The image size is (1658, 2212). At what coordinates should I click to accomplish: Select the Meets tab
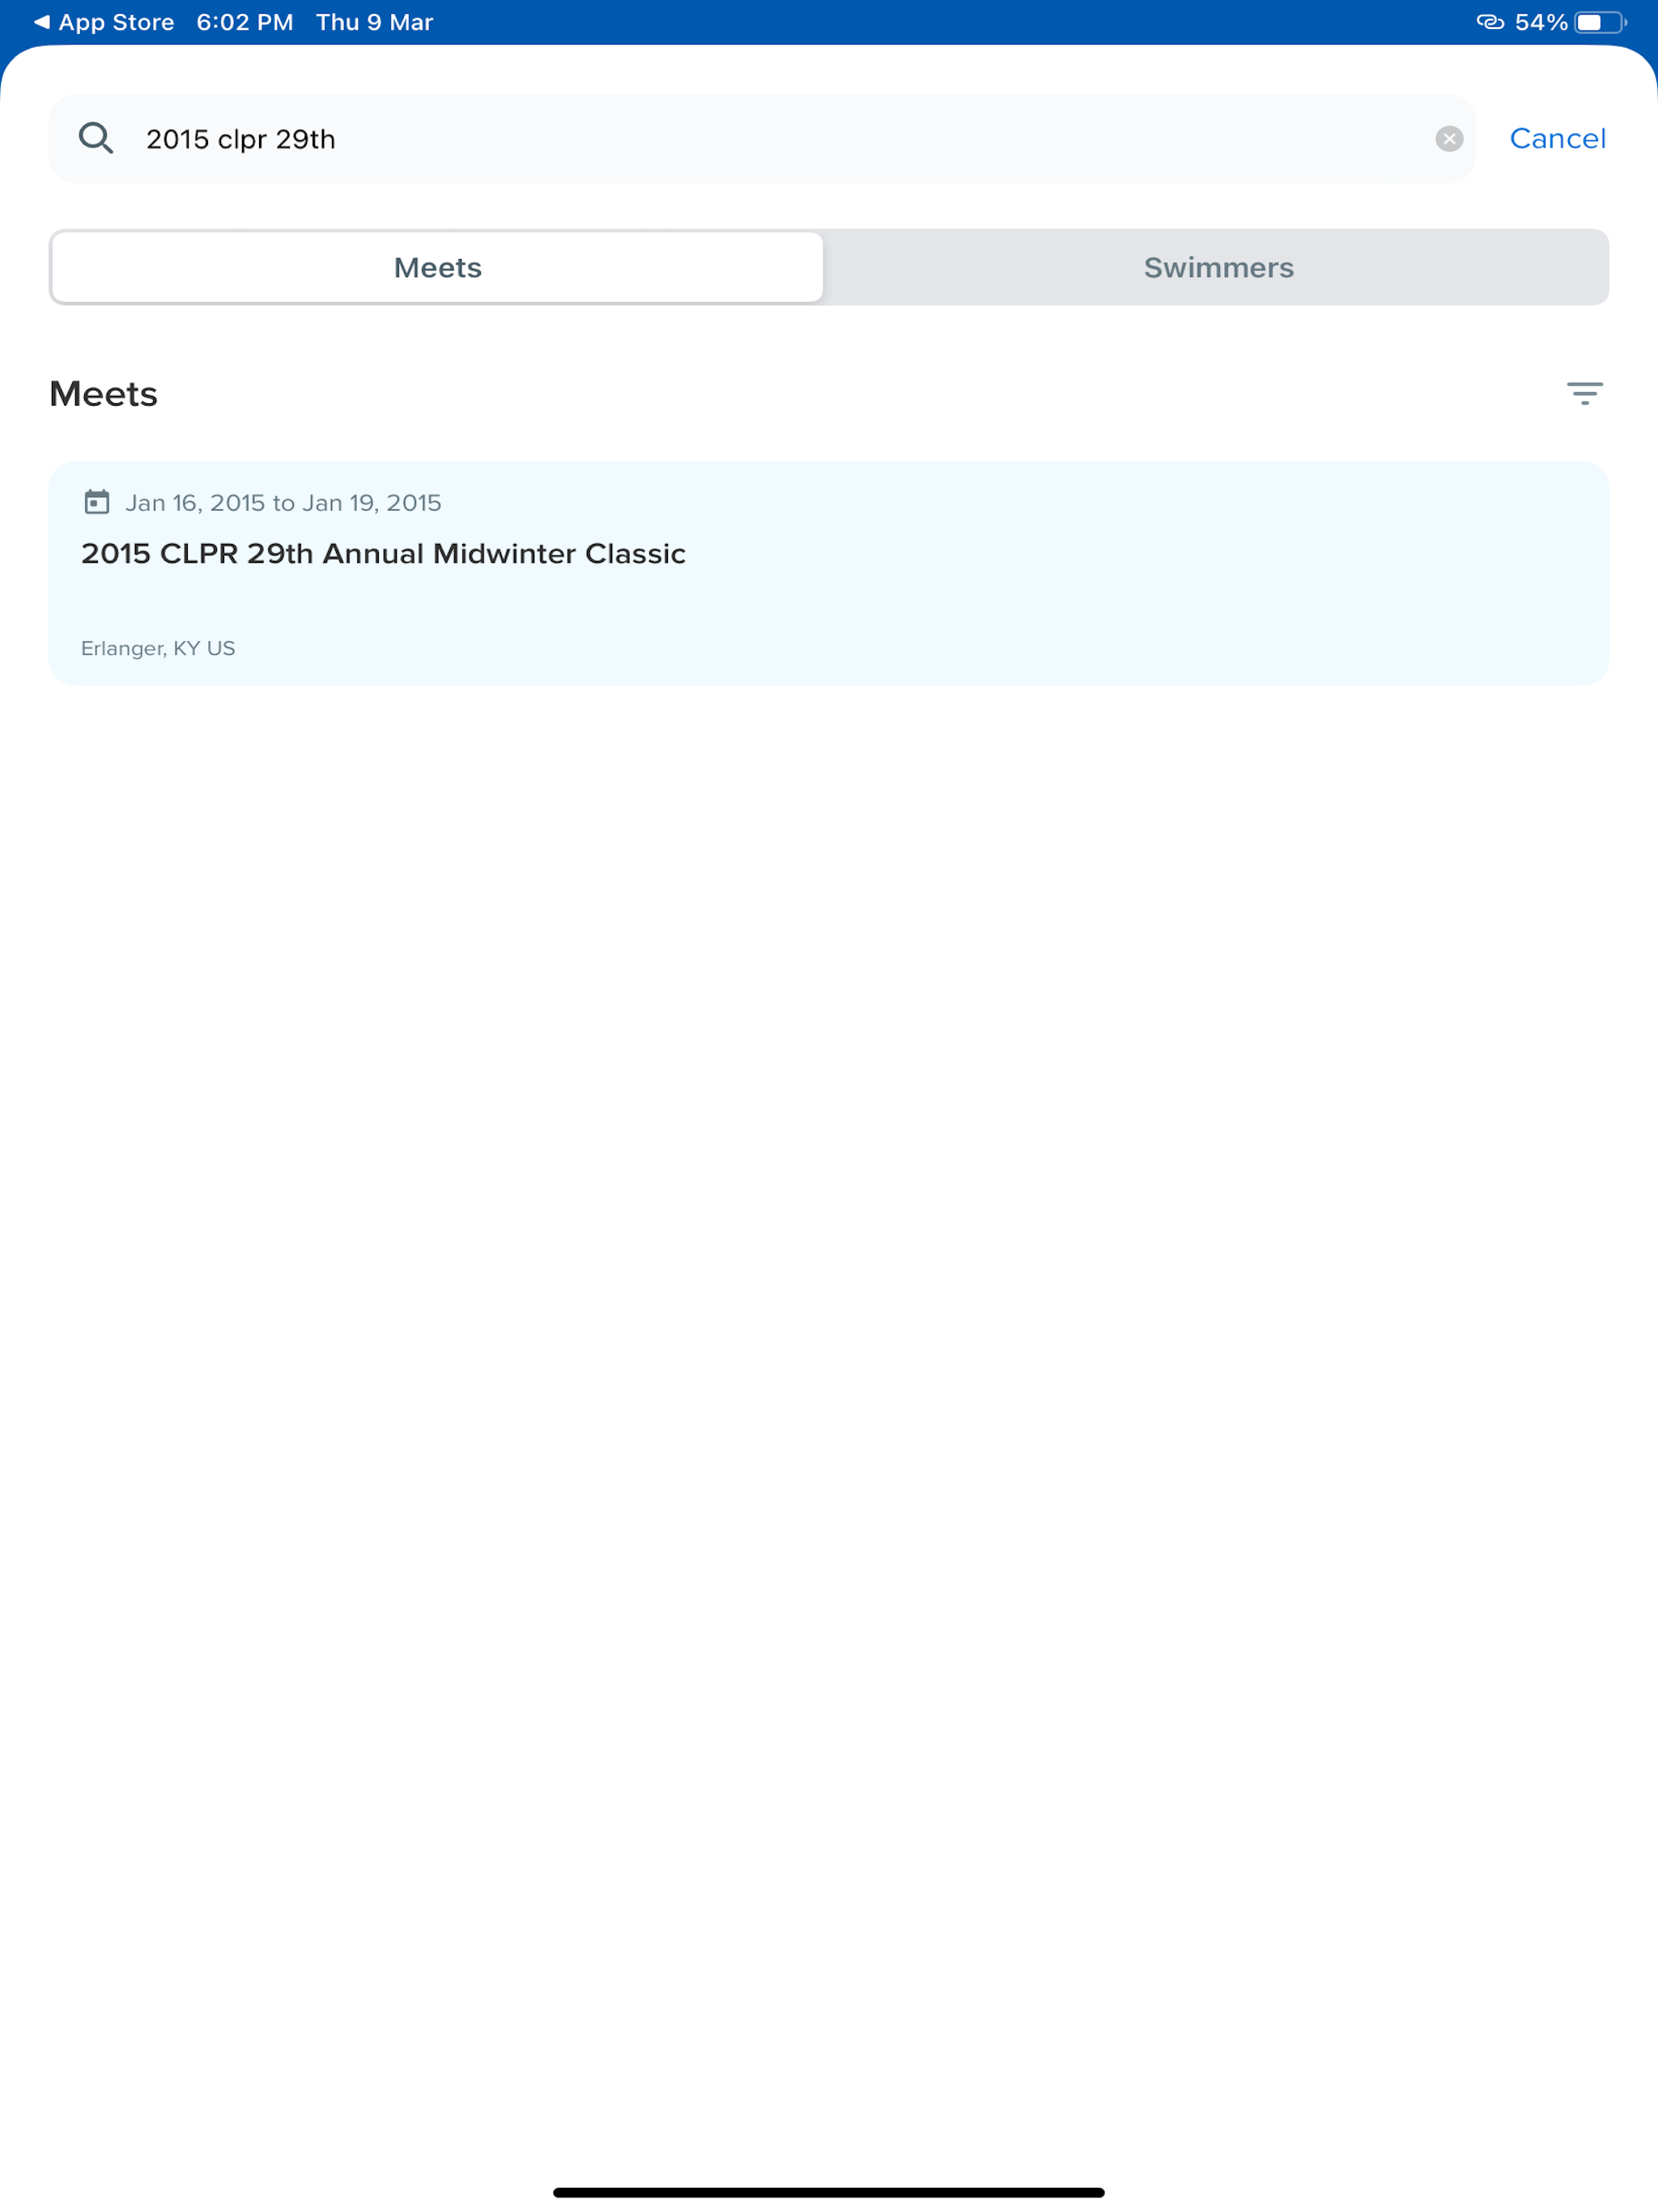pos(438,268)
